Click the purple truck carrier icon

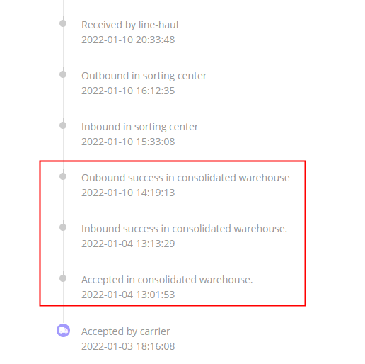pos(63,330)
